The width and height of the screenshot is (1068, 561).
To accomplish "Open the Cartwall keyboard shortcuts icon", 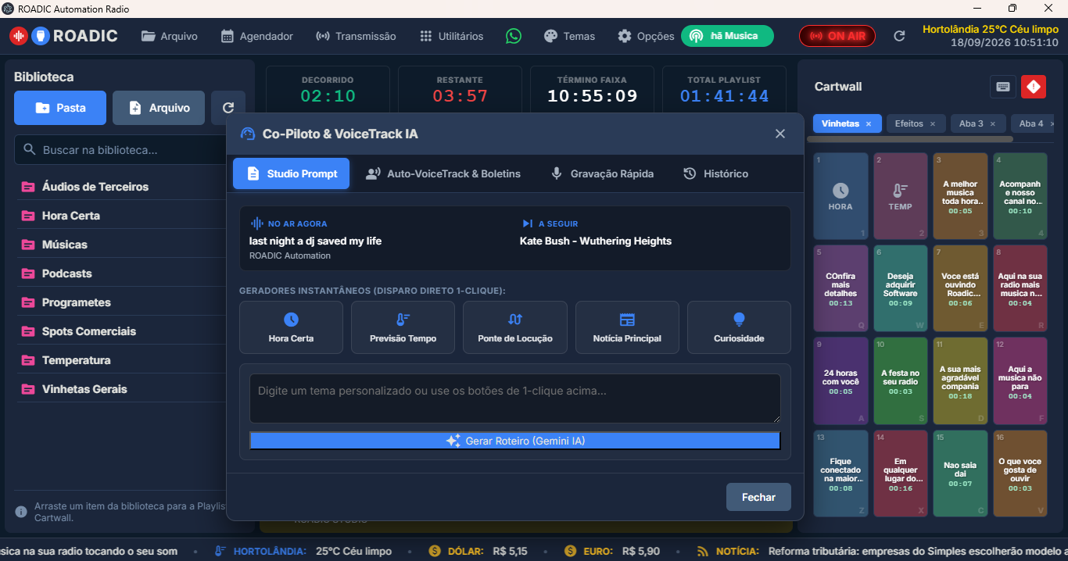I will click(x=1003, y=87).
